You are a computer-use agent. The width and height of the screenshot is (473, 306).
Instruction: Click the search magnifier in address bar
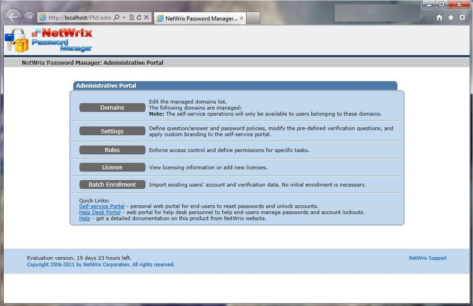tap(117, 17)
